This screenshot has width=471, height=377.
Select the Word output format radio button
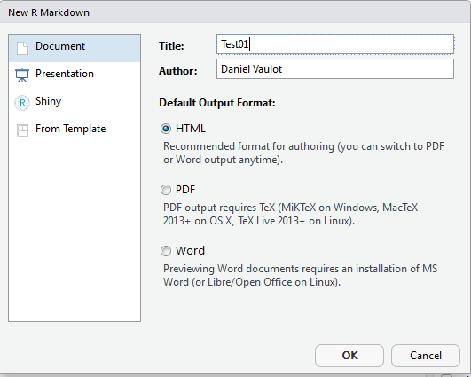[x=166, y=251]
